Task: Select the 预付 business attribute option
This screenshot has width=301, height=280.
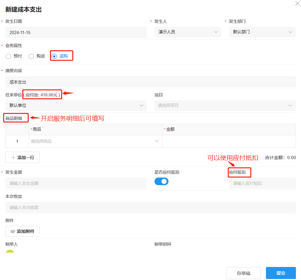Action: [x=8, y=56]
